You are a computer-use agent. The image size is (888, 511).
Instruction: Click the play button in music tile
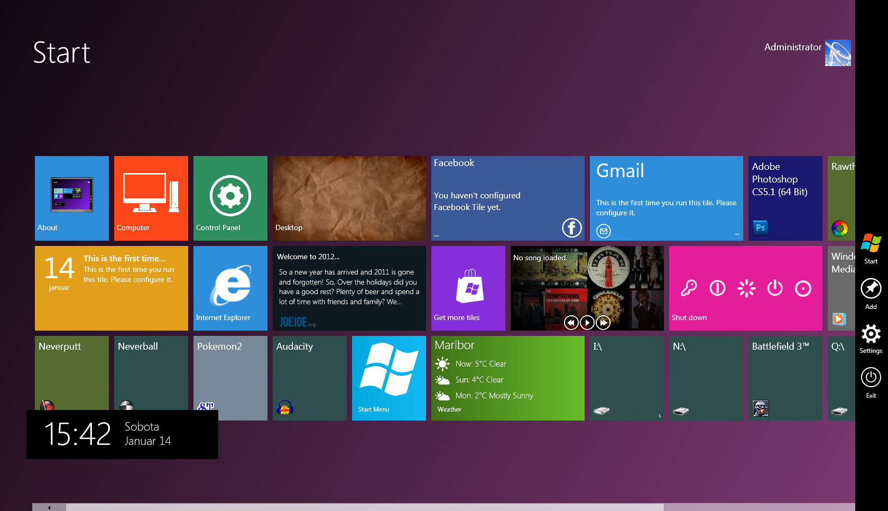tap(587, 322)
